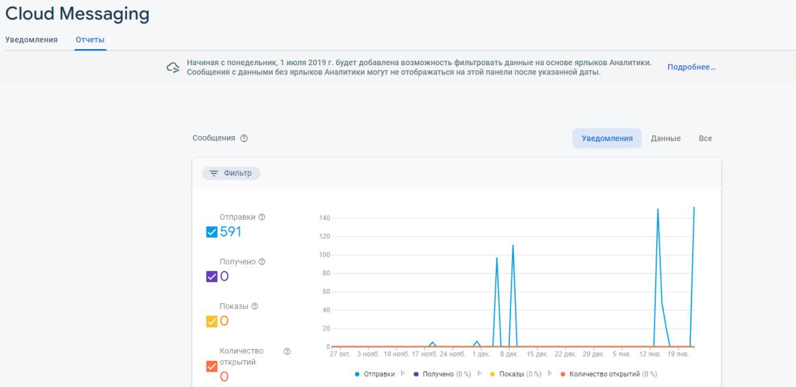This screenshot has width=796, height=387.
Task: Uncheck the Получено checkbox
Action: (x=211, y=276)
